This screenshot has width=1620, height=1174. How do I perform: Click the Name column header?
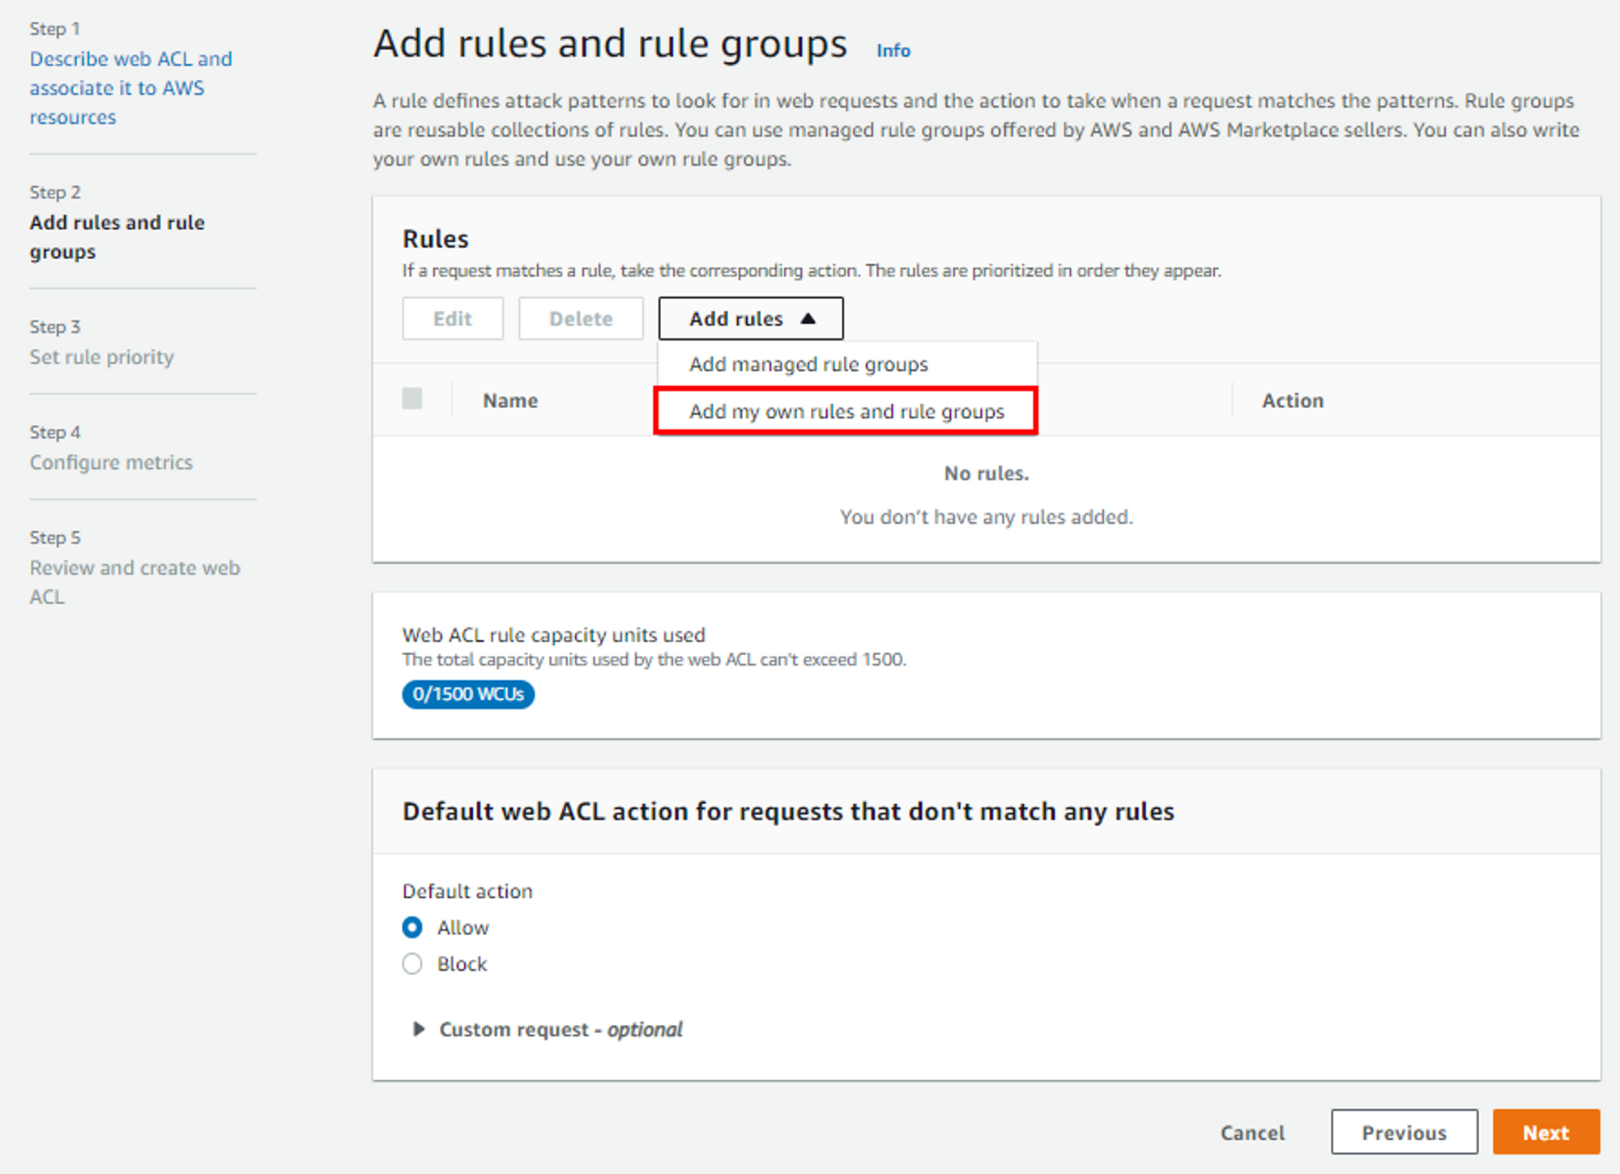point(510,400)
